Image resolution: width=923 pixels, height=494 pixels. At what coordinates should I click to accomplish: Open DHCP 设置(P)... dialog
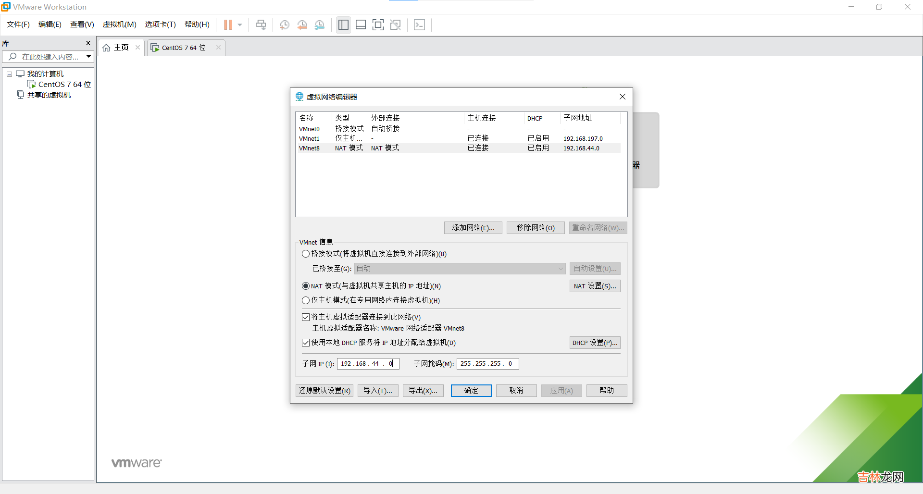(x=595, y=343)
